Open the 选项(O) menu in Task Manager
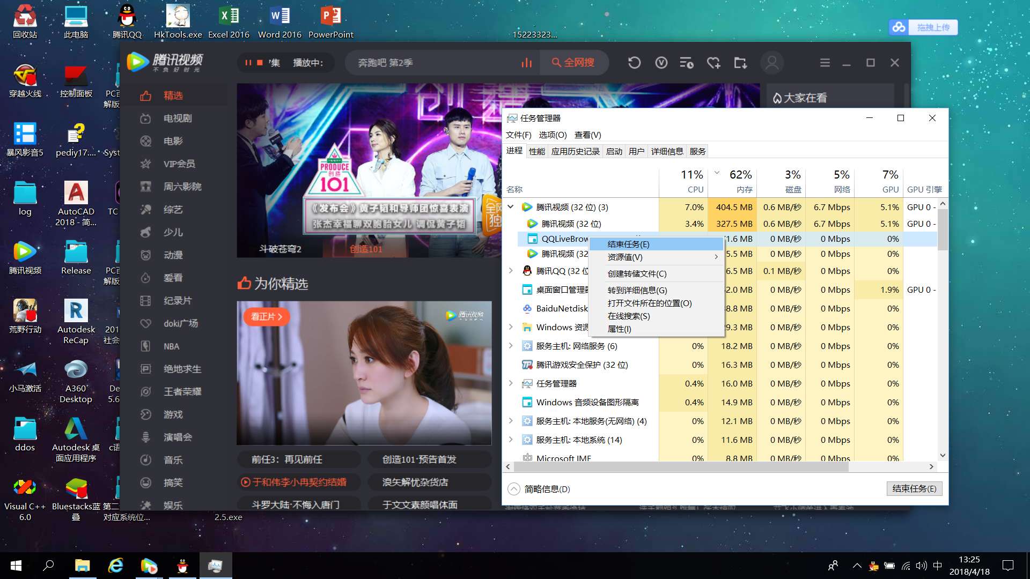The height and width of the screenshot is (579, 1030). tap(553, 135)
